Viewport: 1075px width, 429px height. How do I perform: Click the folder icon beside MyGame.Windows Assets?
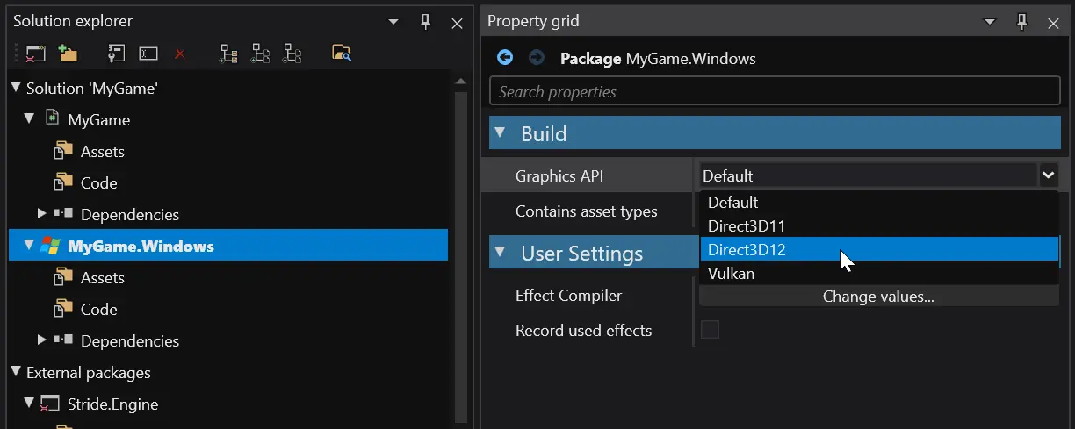pyautogui.click(x=63, y=276)
